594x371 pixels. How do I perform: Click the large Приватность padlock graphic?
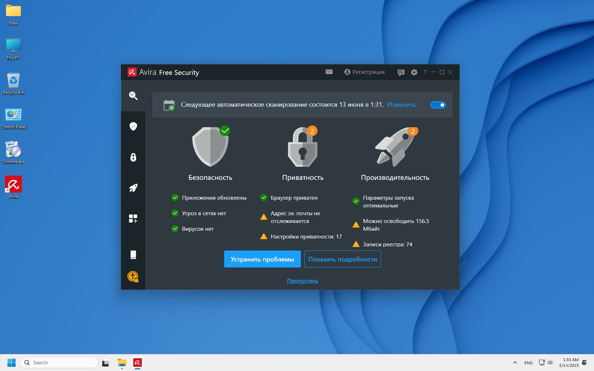[303, 148]
